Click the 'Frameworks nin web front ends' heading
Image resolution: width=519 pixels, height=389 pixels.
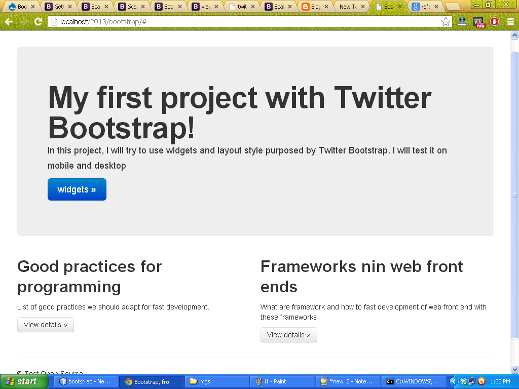(x=361, y=277)
